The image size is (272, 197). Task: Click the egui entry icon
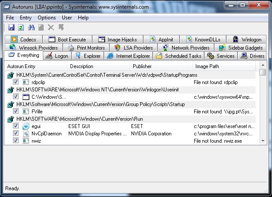(x=26, y=126)
